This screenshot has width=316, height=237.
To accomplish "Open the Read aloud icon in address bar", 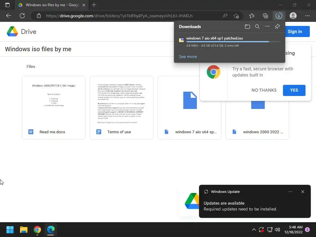I will pos(225,16).
